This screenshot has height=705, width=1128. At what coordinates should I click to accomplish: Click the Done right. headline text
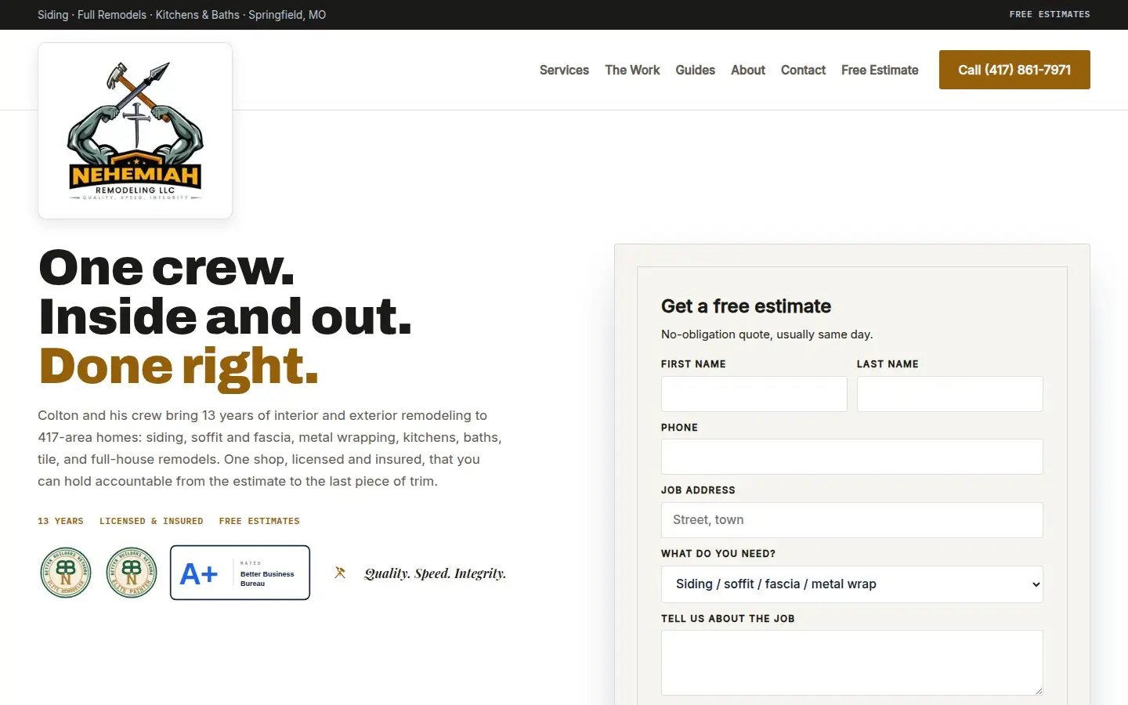click(179, 366)
